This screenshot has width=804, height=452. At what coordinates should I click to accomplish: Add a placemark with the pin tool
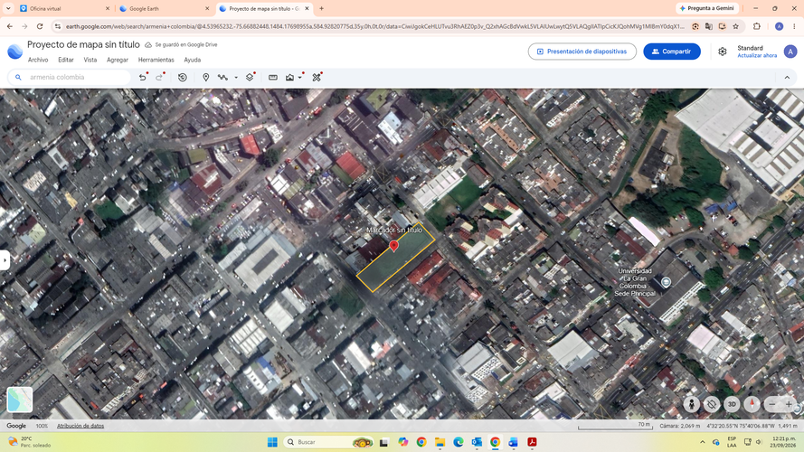pos(205,78)
